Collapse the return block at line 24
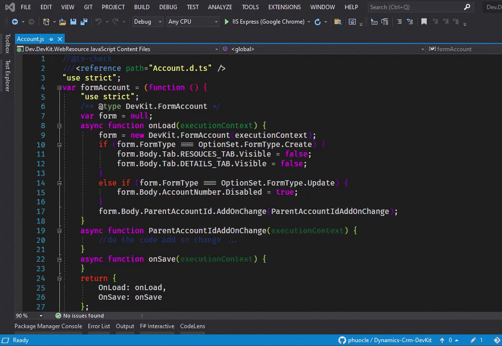This screenshot has height=346, width=502. [59, 278]
